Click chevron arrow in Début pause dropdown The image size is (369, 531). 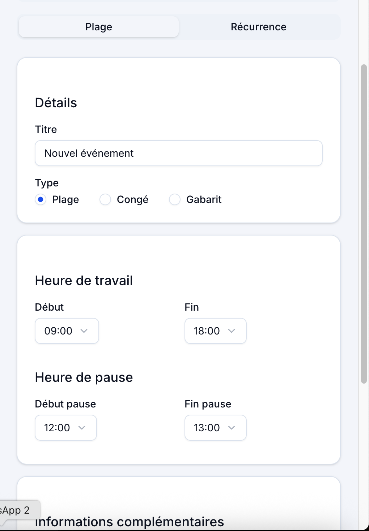[x=82, y=428]
